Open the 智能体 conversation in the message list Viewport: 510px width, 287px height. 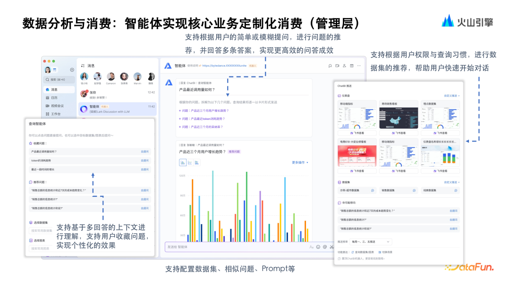point(118,109)
